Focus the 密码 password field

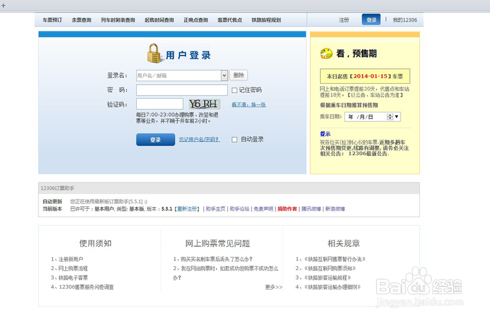tap(182, 90)
